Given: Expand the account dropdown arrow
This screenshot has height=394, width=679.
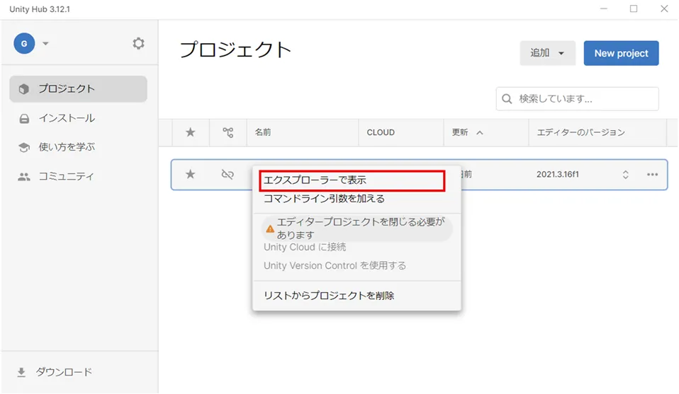Looking at the screenshot, I should point(45,44).
